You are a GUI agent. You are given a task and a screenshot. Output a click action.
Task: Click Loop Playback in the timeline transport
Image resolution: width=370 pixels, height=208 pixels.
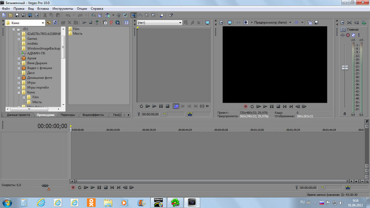pyautogui.click(x=80, y=188)
